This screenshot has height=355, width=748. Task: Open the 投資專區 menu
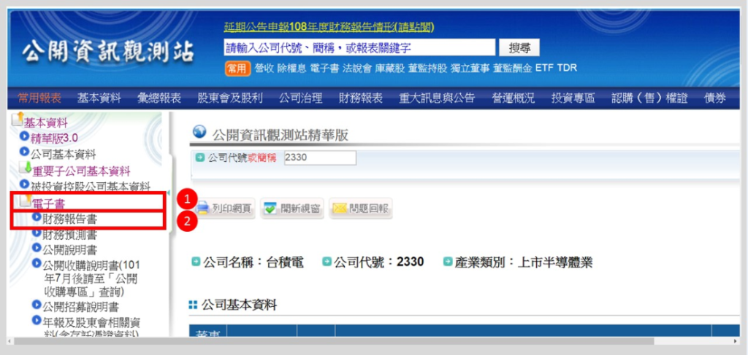click(x=573, y=98)
